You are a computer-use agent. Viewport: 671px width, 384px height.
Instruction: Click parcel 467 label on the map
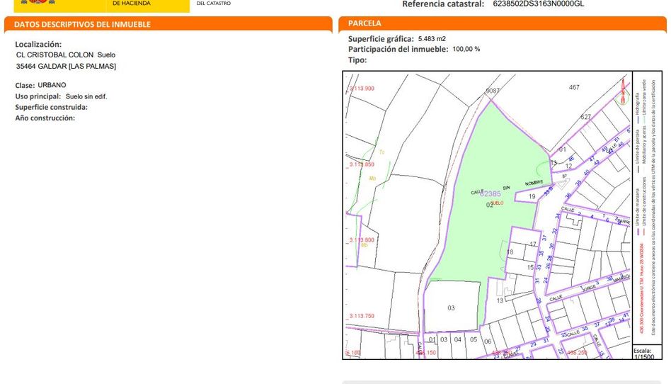point(574,87)
